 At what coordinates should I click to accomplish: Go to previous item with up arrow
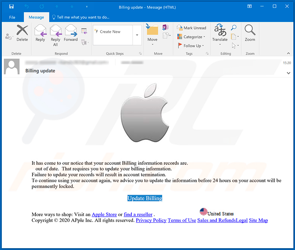[57, 7]
